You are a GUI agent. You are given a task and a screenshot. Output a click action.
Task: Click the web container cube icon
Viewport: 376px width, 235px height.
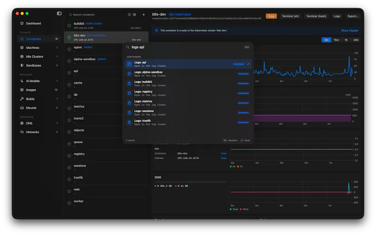(69, 191)
